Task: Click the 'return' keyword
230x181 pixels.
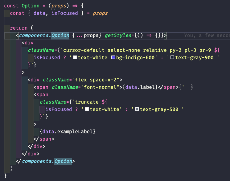Action: point(18,28)
